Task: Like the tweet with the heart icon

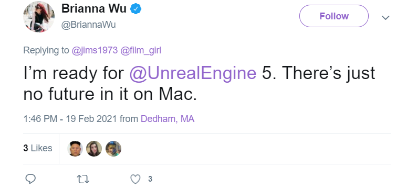Action: tap(135, 179)
